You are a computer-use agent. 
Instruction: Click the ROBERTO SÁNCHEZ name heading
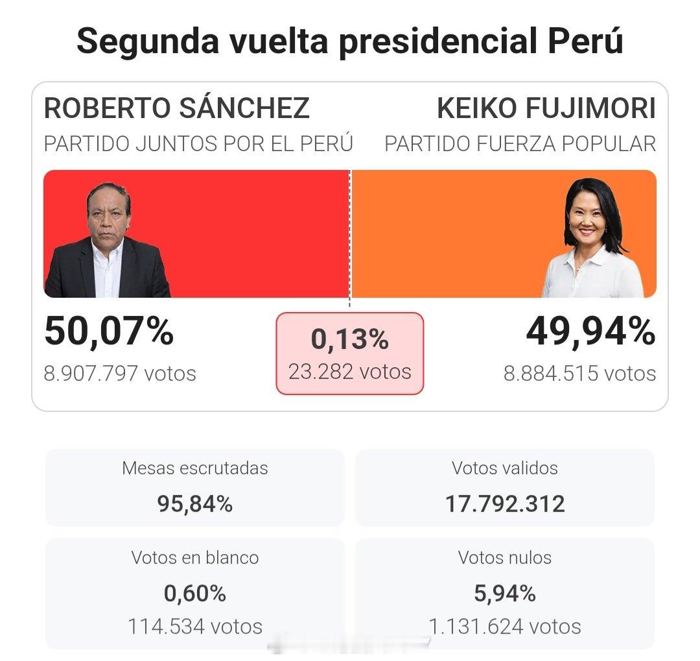(177, 108)
